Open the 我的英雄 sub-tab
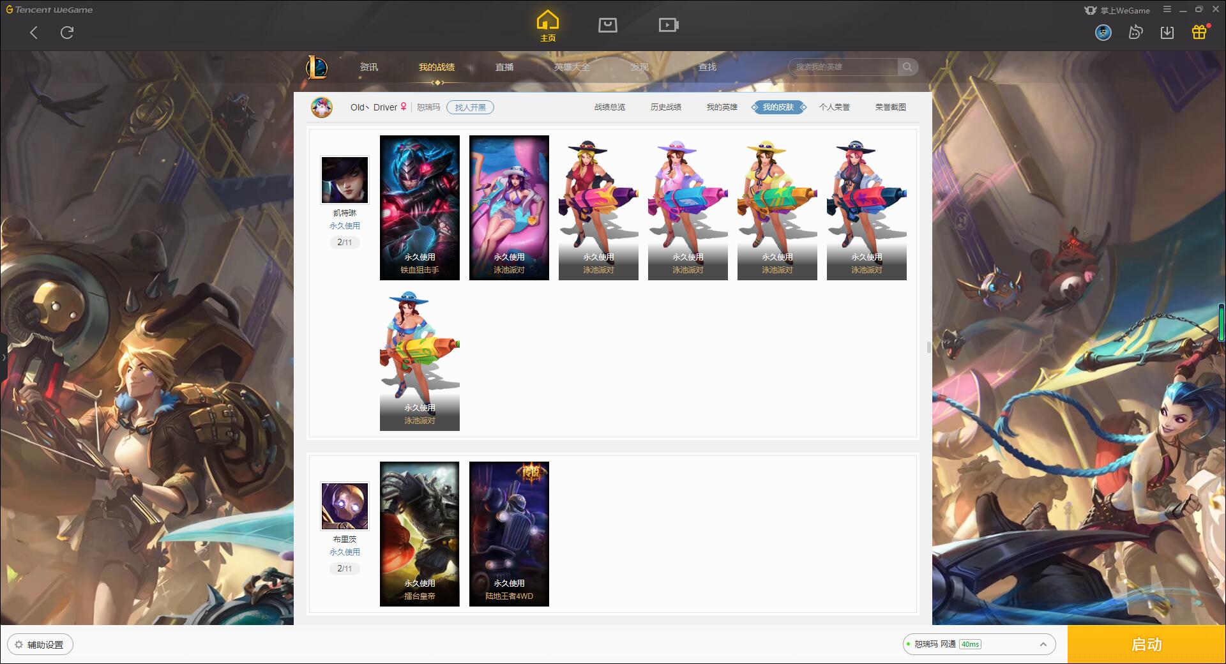The image size is (1226, 664). [x=722, y=107]
